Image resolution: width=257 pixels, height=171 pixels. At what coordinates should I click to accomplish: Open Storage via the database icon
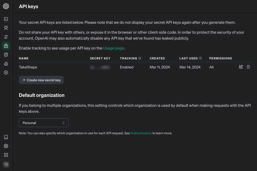tap(6, 55)
